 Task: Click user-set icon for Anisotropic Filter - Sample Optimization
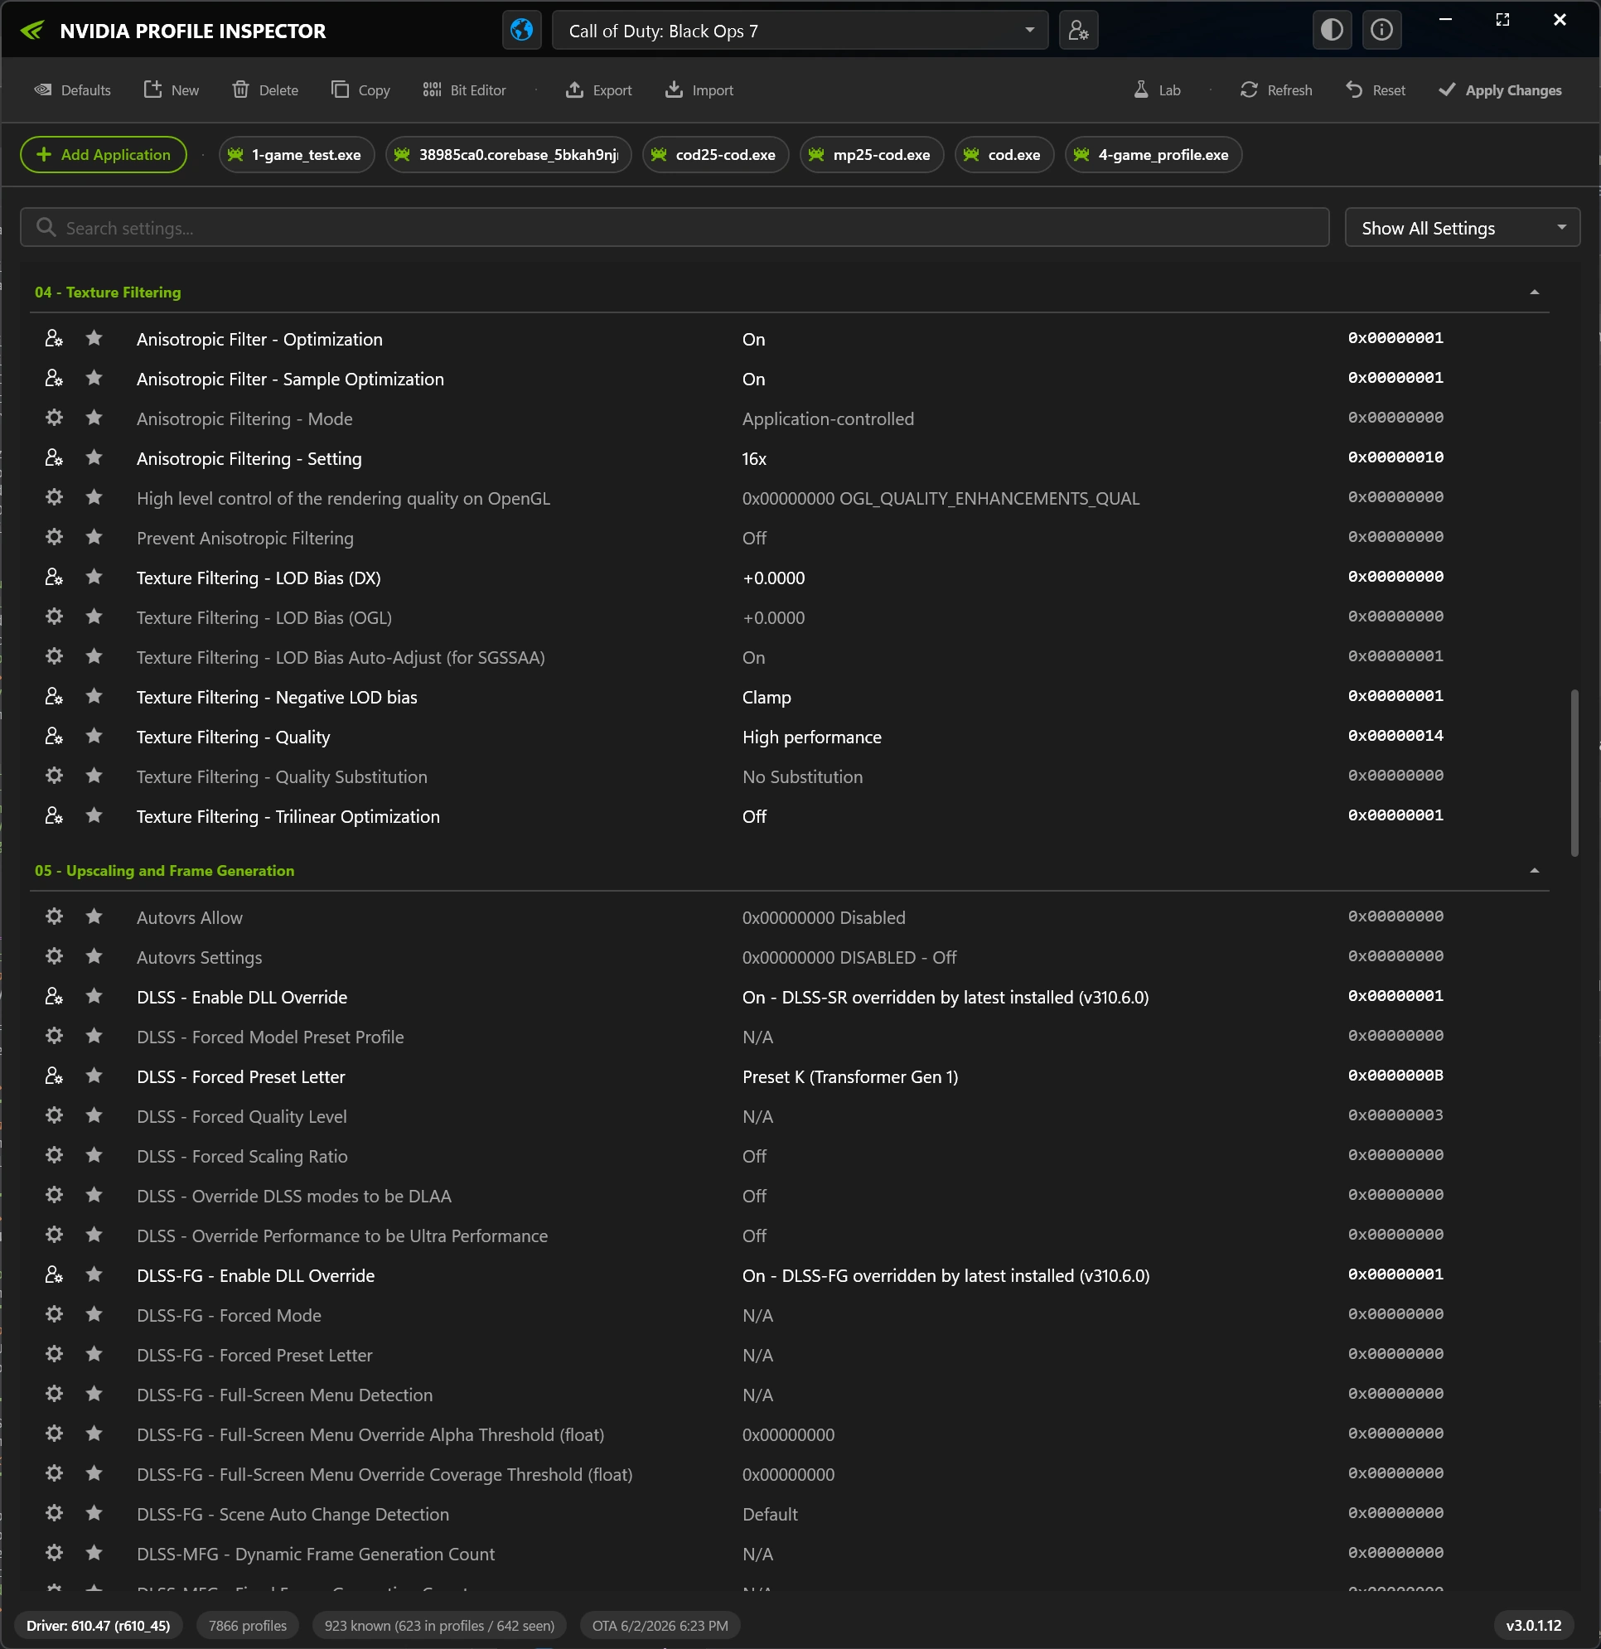(x=54, y=379)
